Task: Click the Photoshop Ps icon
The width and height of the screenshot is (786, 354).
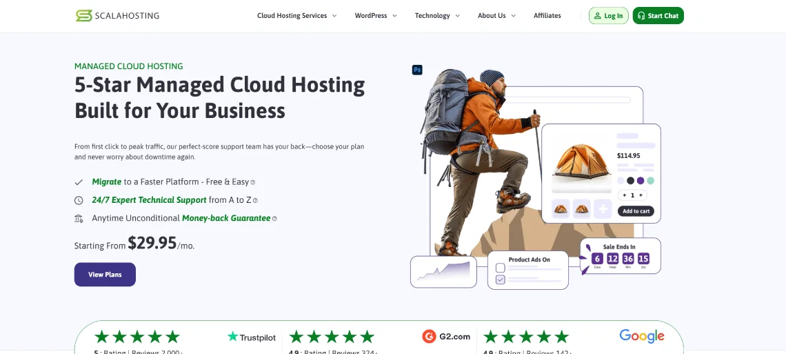Action: (417, 70)
